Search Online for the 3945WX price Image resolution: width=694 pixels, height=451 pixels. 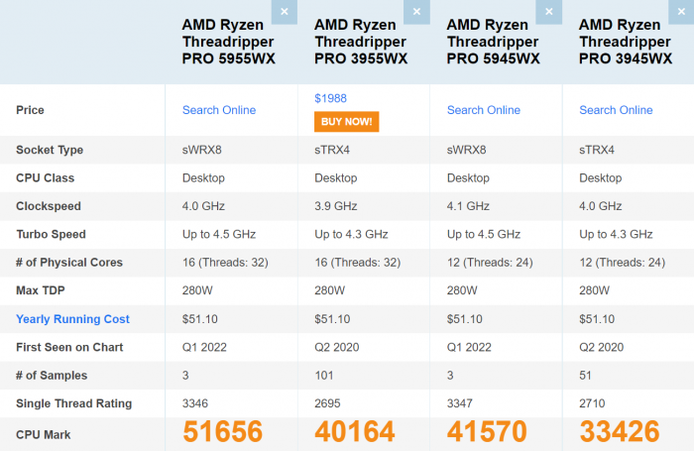coord(616,110)
